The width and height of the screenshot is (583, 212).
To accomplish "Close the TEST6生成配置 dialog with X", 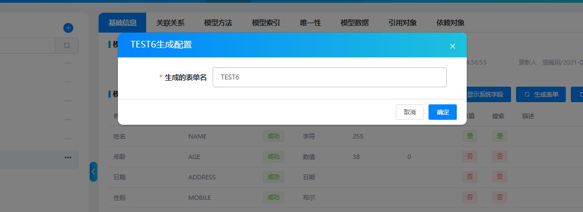I will coord(452,46).
